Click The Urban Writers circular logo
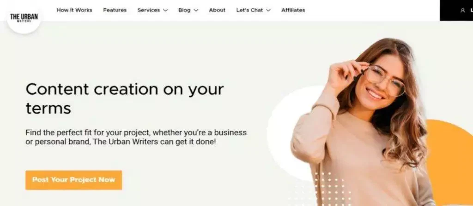 point(24,17)
